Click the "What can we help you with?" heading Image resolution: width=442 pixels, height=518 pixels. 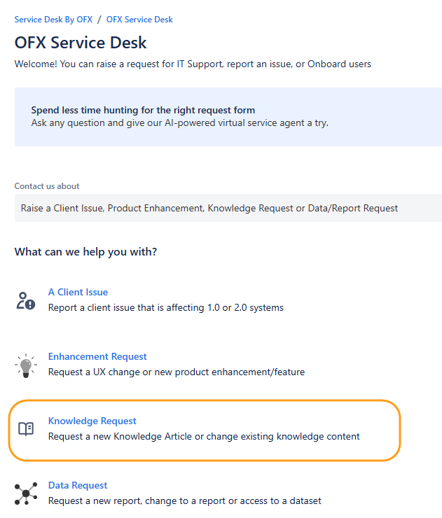point(85,251)
